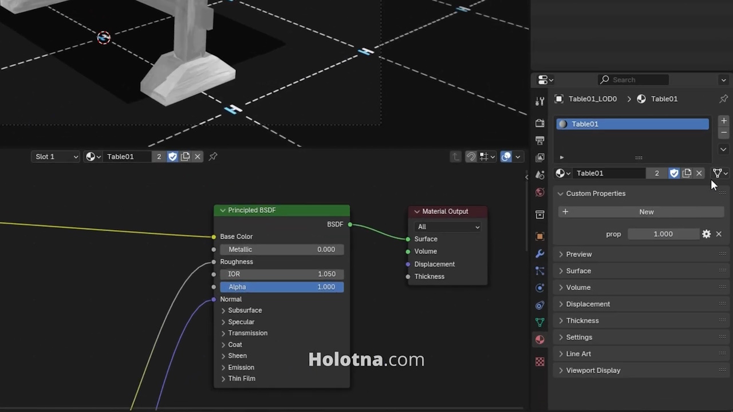
Task: Open the Output properties tab
Action: click(x=539, y=140)
